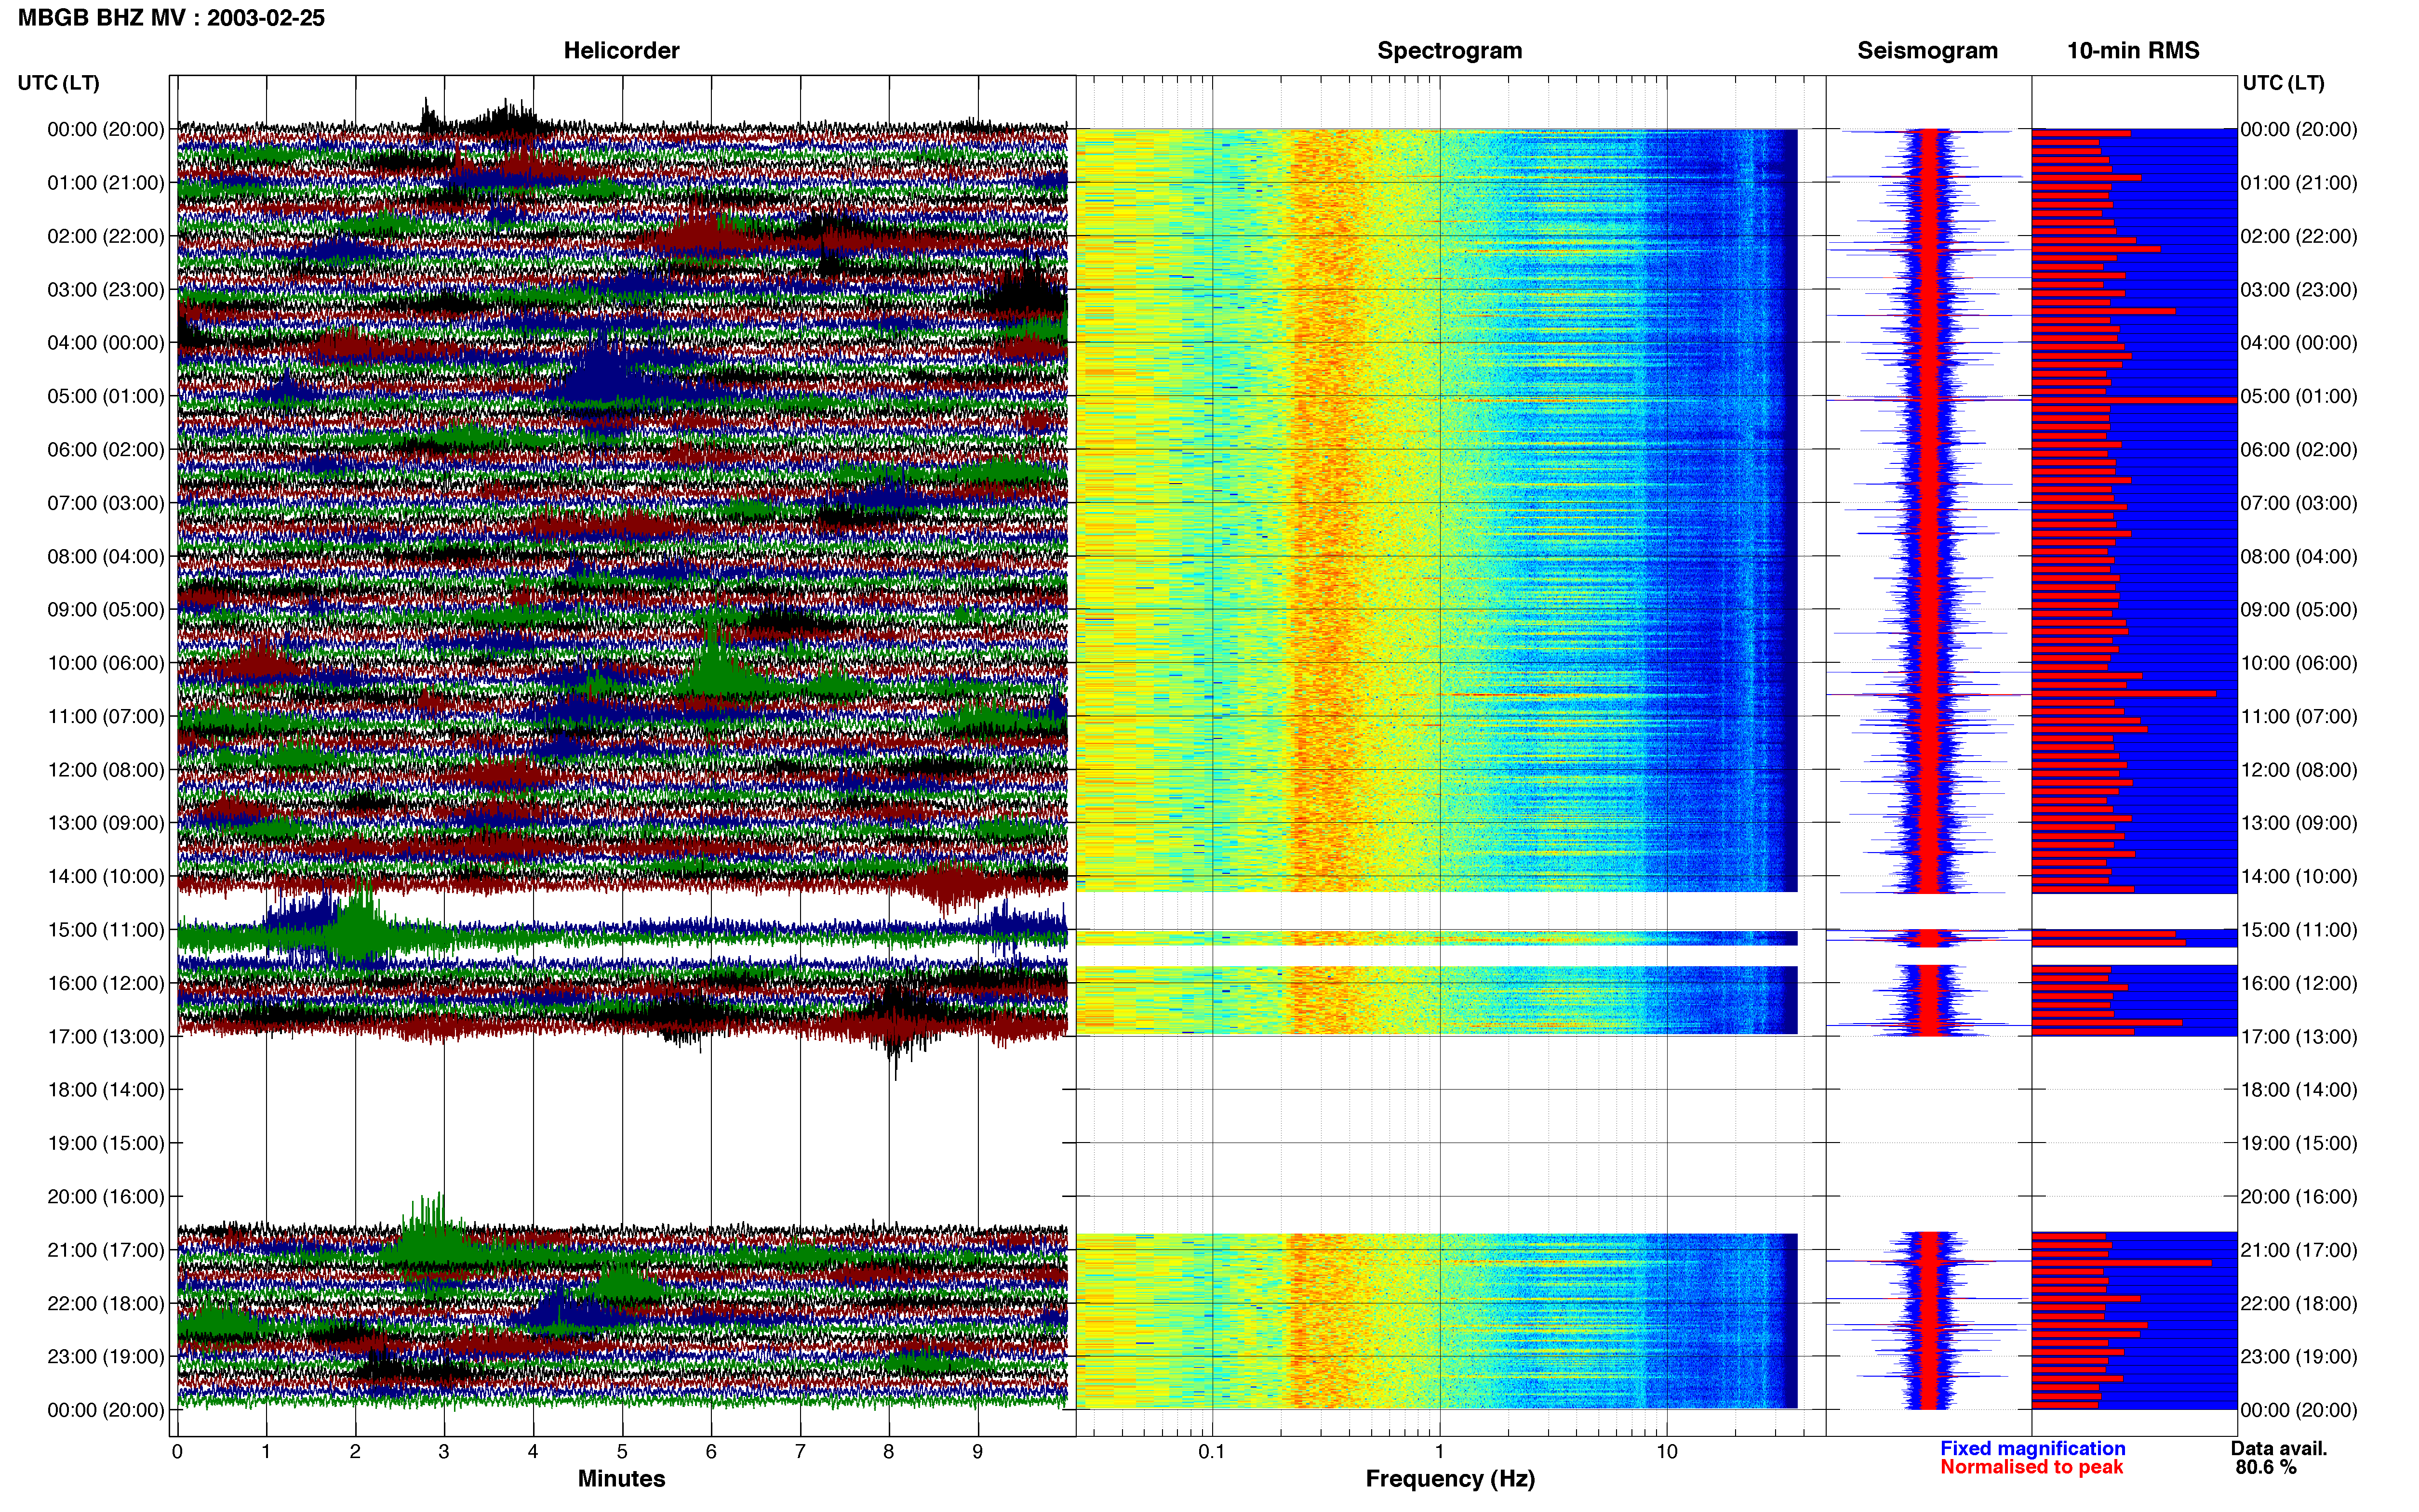Click the minute 5 tick label

[x=622, y=1452]
